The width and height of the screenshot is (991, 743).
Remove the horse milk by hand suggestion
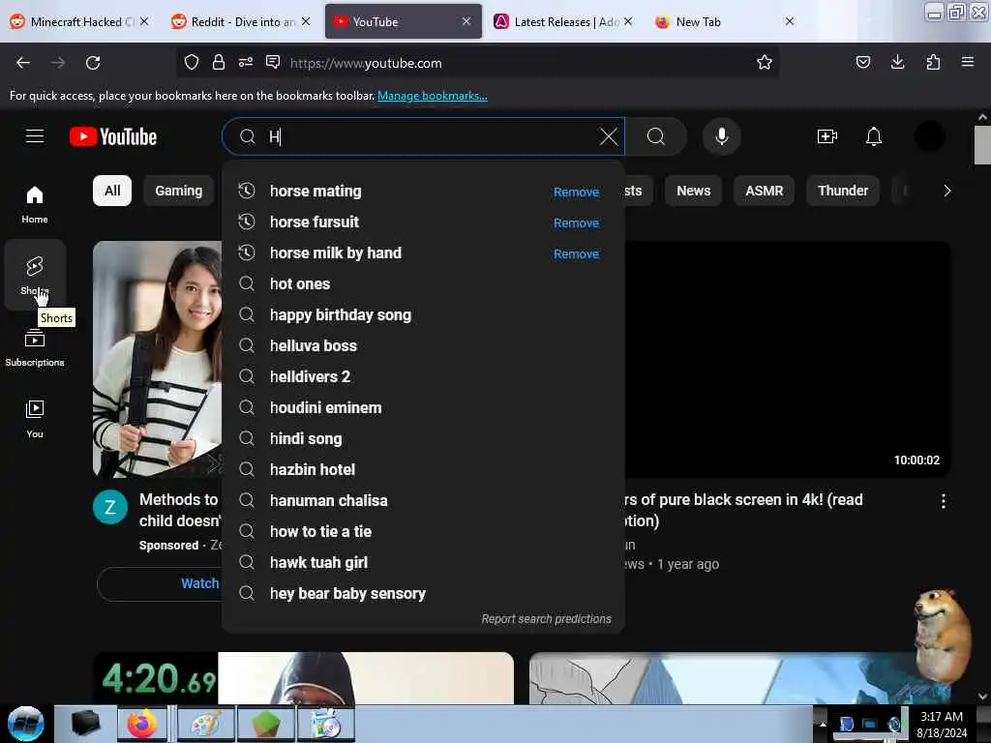(576, 254)
